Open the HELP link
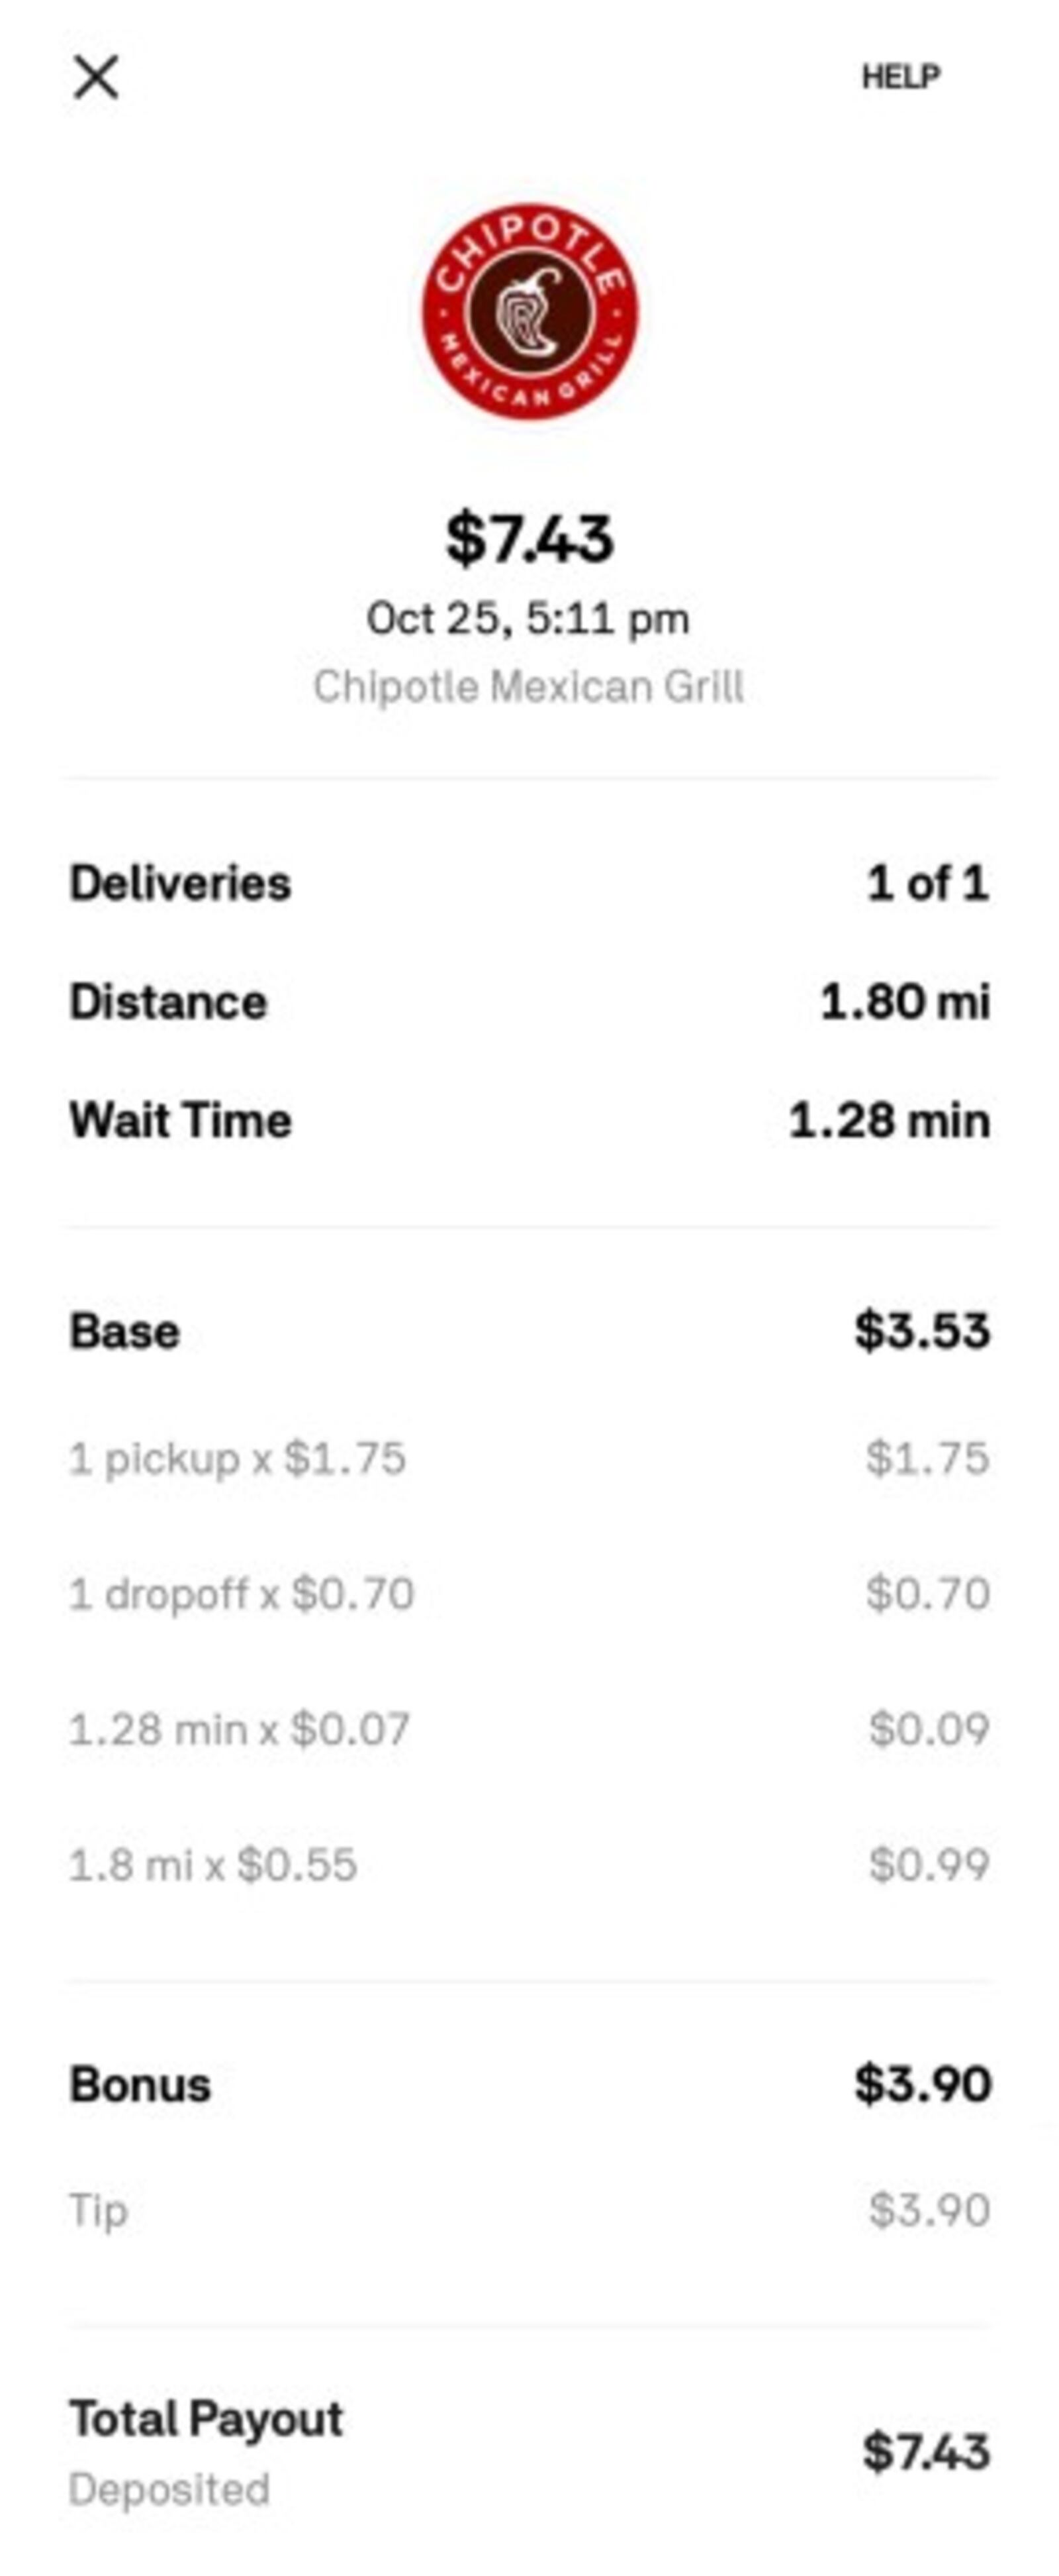 coord(900,77)
